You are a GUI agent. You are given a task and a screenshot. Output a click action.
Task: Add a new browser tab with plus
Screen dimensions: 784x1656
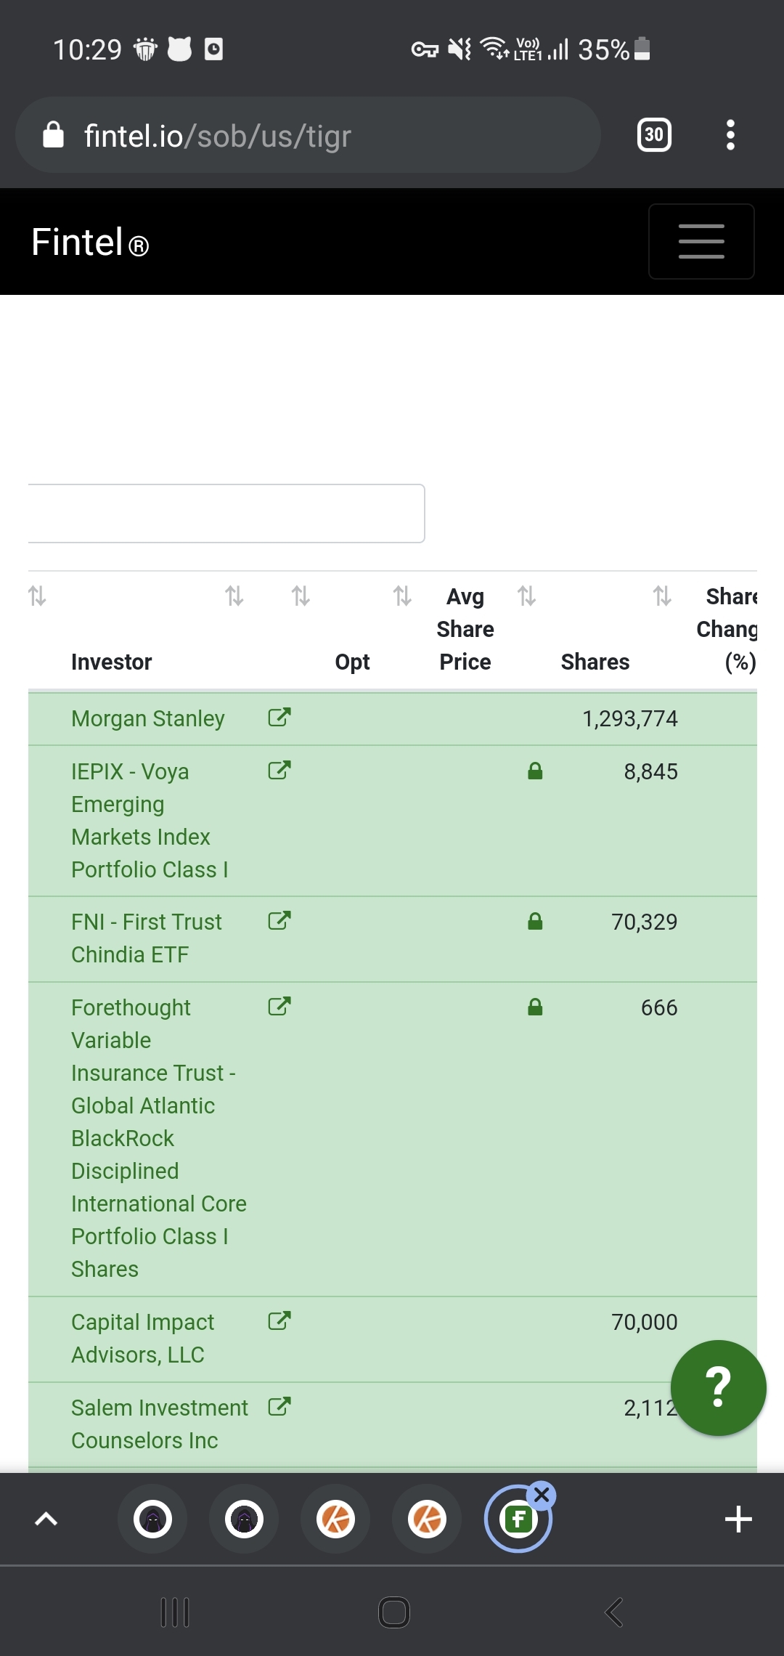738,1519
